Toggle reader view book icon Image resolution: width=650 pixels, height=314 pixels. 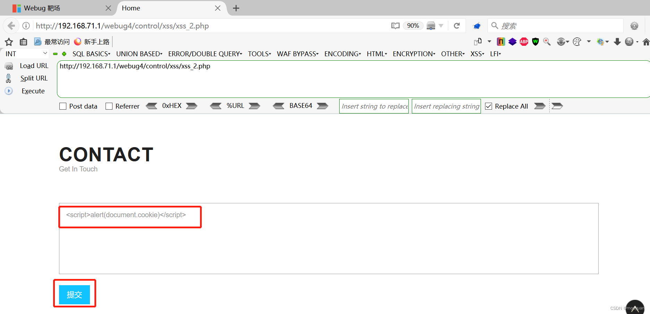pos(395,26)
